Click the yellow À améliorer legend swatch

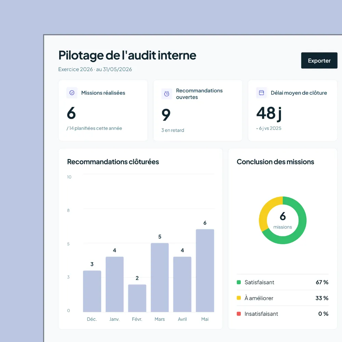239,298
